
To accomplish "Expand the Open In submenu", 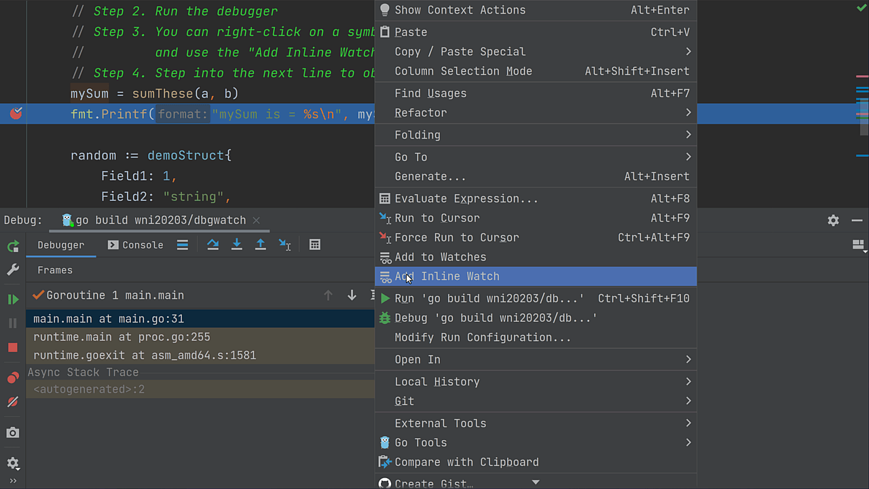I will 418,359.
